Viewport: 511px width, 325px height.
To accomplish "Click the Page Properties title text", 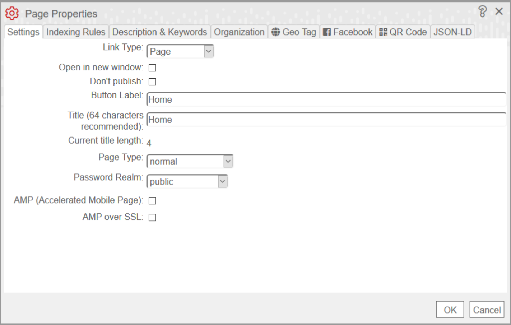I will [x=61, y=13].
